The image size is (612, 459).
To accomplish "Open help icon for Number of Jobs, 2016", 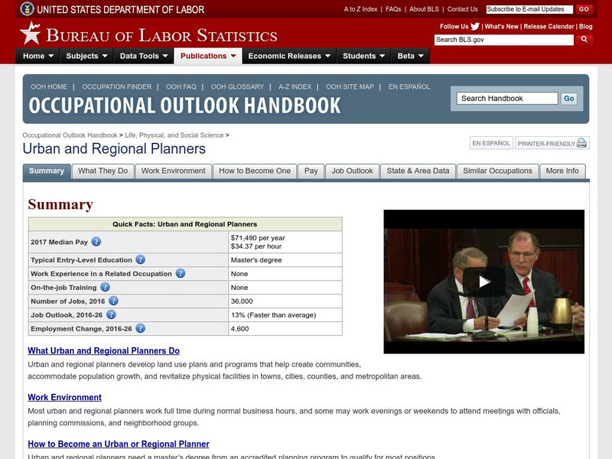I will 113,301.
